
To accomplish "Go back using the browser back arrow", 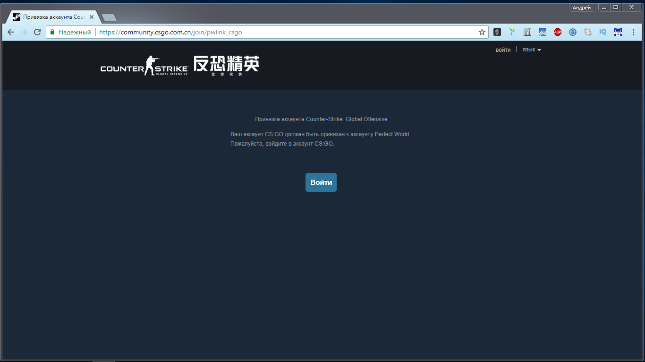I will (x=11, y=32).
